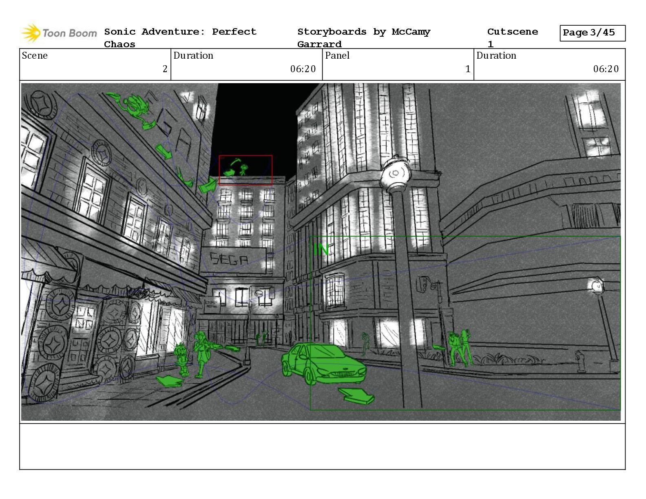
Task: Click the 'Page 3/45' box
Action: 592,33
